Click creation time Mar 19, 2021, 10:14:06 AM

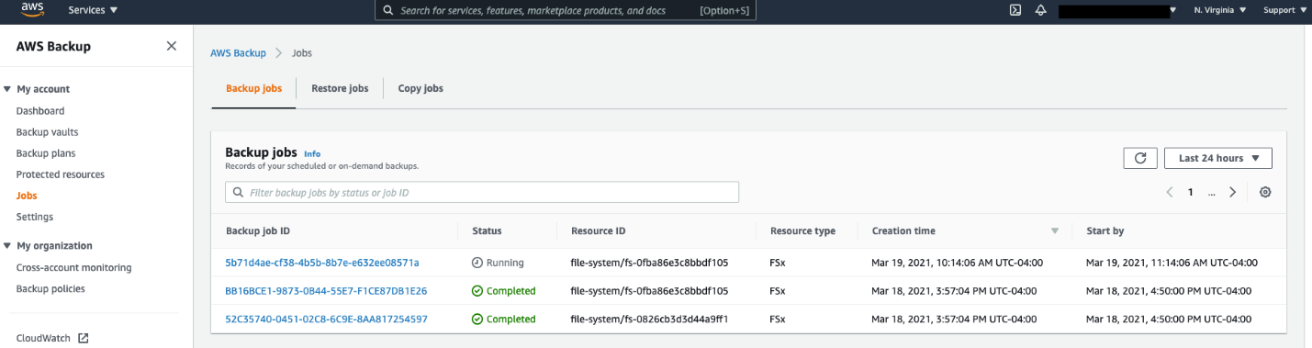point(958,263)
